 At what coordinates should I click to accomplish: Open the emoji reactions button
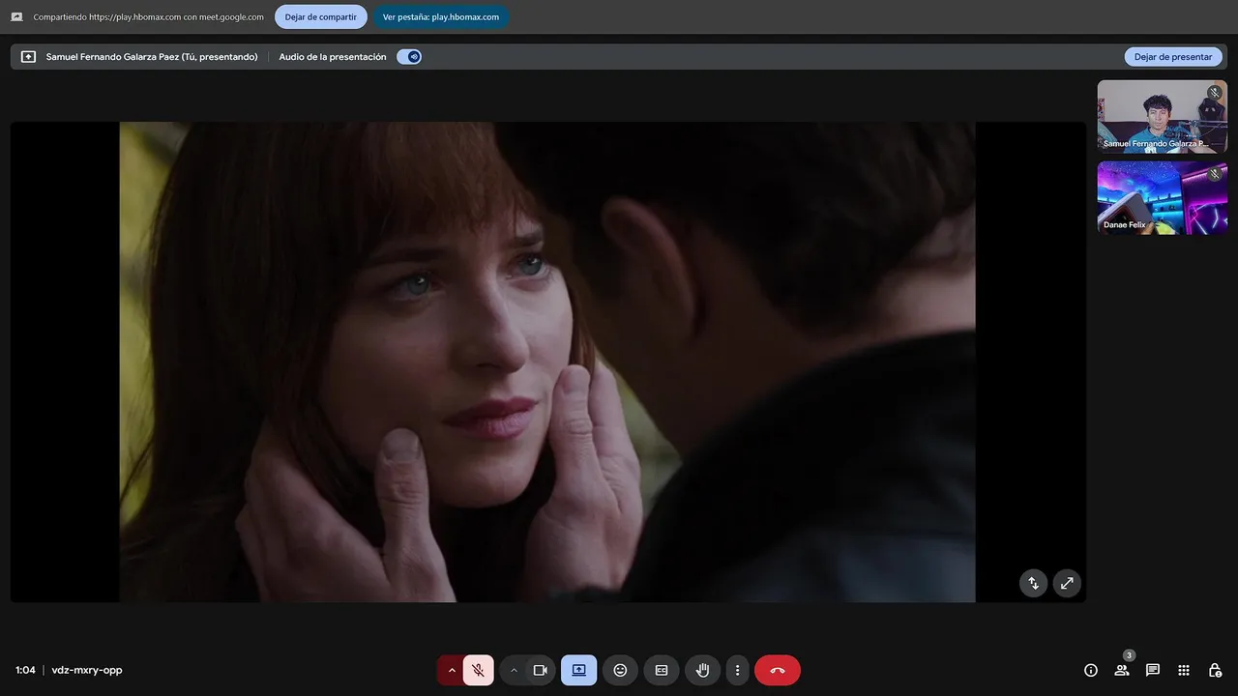[x=620, y=670]
